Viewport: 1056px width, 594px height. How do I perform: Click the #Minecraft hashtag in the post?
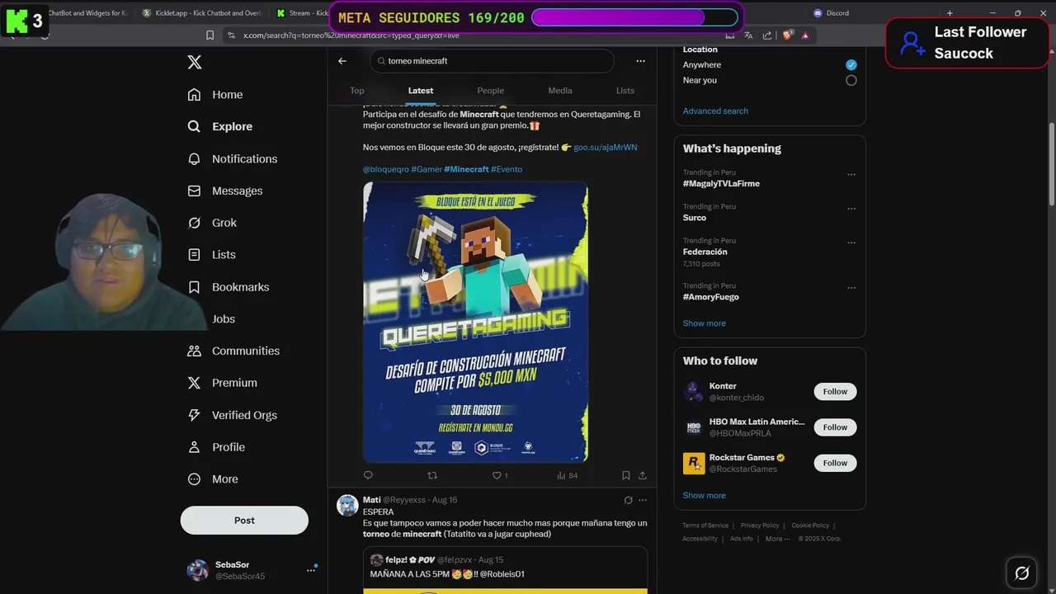point(467,169)
